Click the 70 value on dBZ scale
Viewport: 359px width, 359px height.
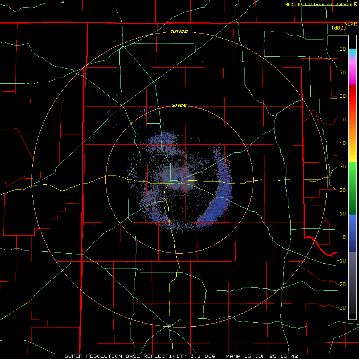(343, 73)
